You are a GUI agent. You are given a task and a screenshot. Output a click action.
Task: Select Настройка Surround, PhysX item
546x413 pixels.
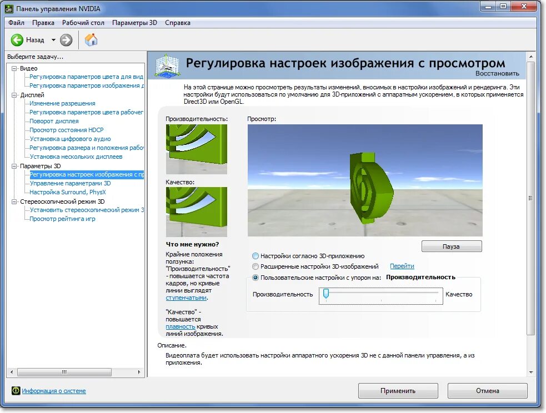68,192
